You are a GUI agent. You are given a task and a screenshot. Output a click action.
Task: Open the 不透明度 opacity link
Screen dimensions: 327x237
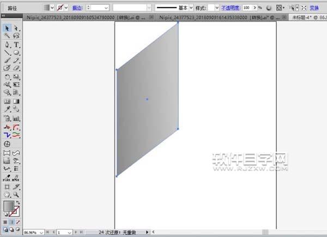(x=231, y=8)
